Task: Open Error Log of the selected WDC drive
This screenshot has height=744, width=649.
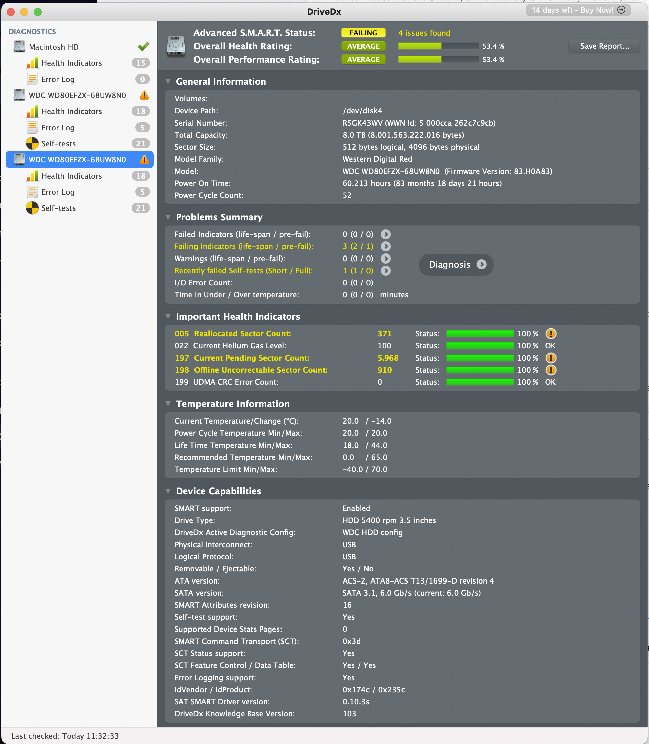Action: click(x=58, y=192)
